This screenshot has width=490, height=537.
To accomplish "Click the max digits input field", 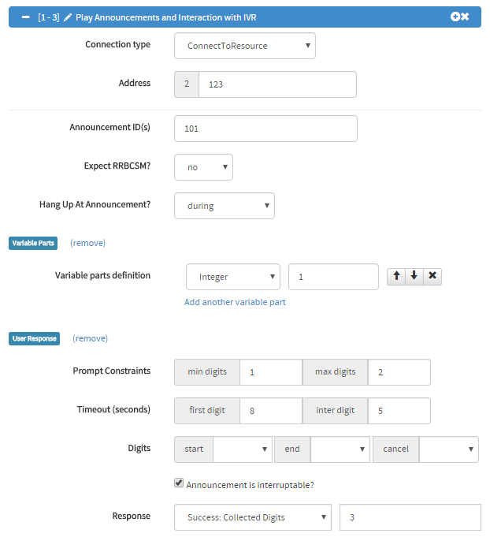I will point(399,372).
